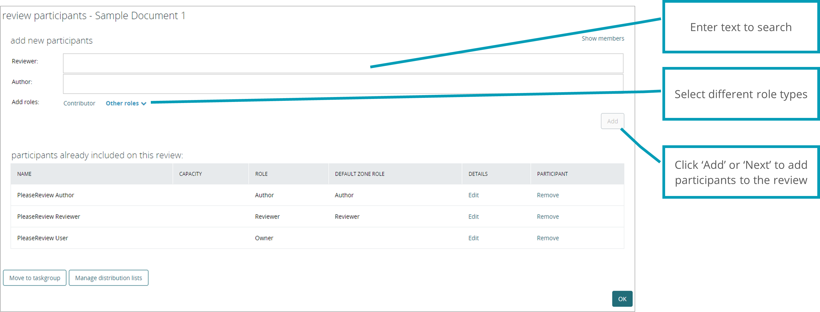The width and height of the screenshot is (820, 312).
Task: Click the Add button
Action: click(612, 121)
